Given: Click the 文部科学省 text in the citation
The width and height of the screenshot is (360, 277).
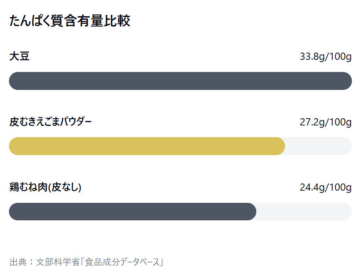Looking at the screenshot, I should [x=58, y=262].
